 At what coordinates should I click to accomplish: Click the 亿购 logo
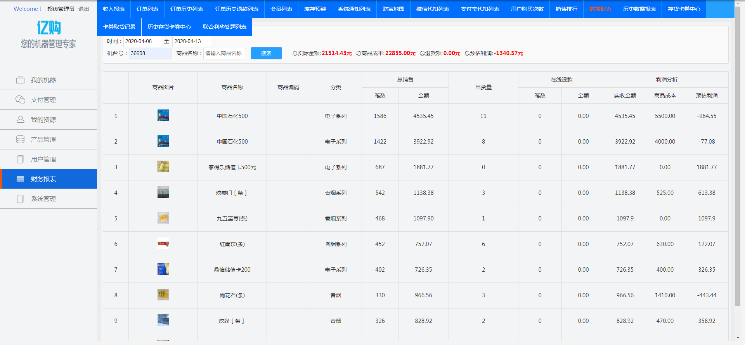[x=49, y=28]
